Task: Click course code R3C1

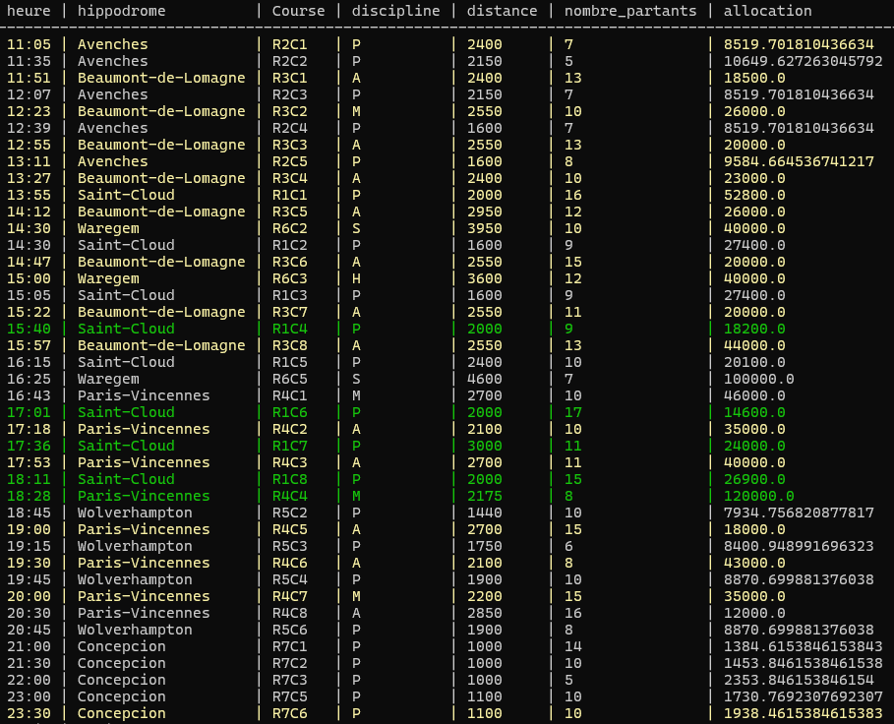Action: (289, 78)
